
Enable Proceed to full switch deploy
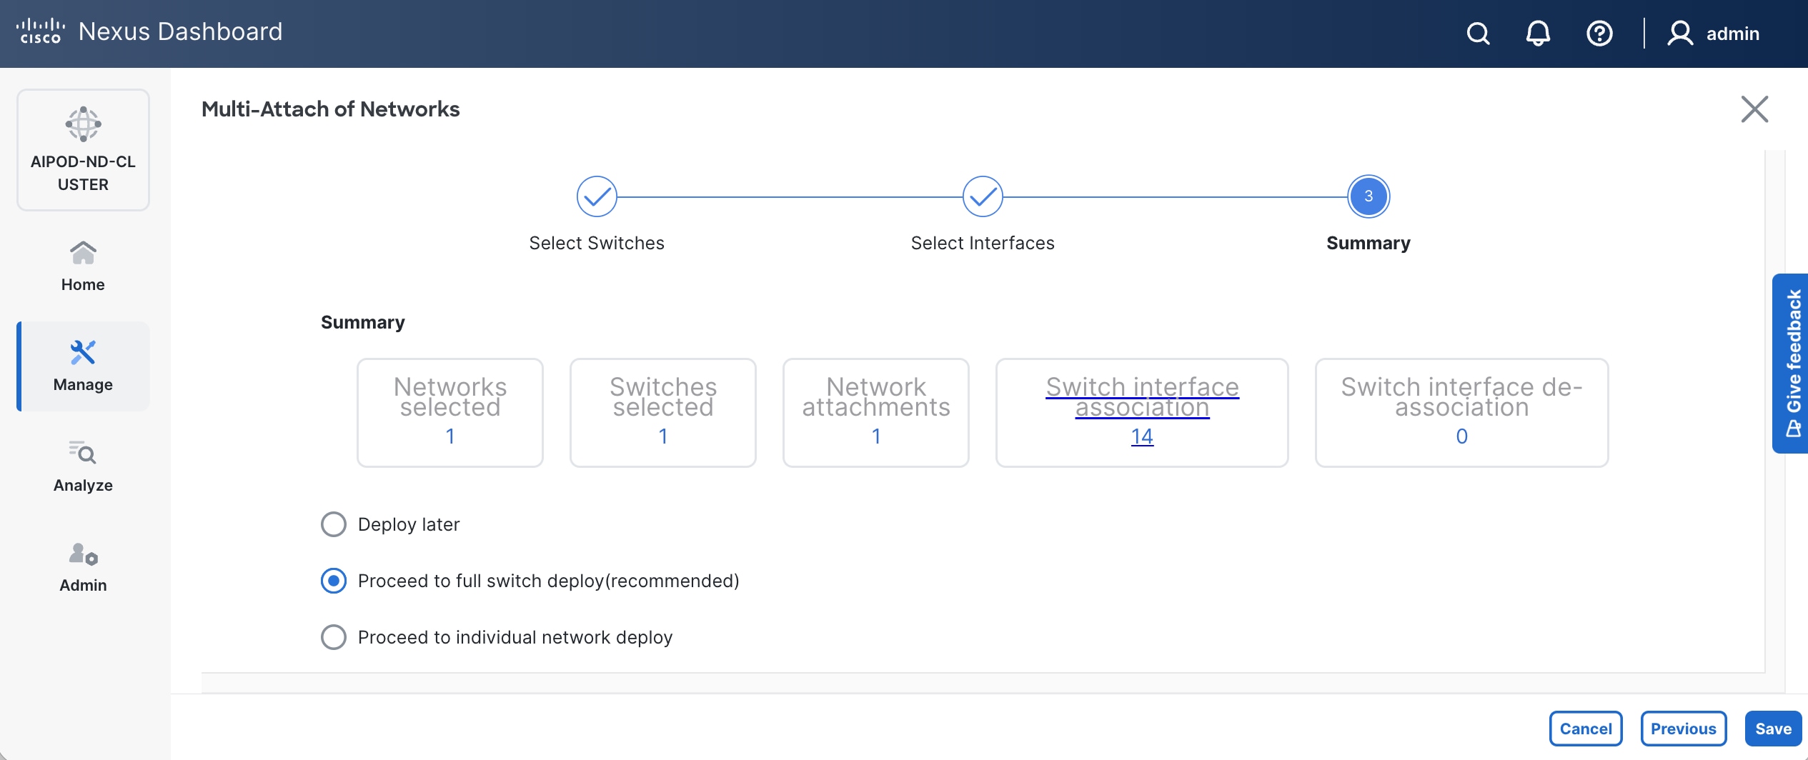click(x=334, y=581)
